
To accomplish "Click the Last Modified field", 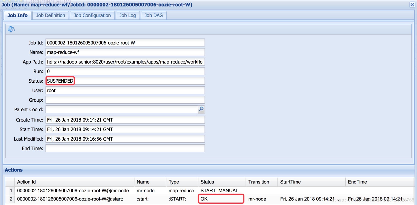I will click(x=125, y=139).
